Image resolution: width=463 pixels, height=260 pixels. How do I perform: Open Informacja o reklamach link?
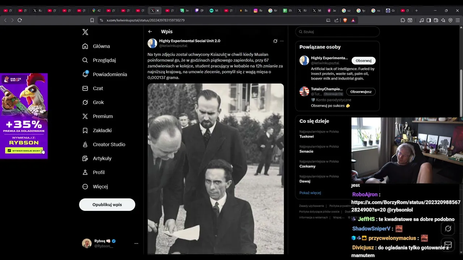coord(313,217)
